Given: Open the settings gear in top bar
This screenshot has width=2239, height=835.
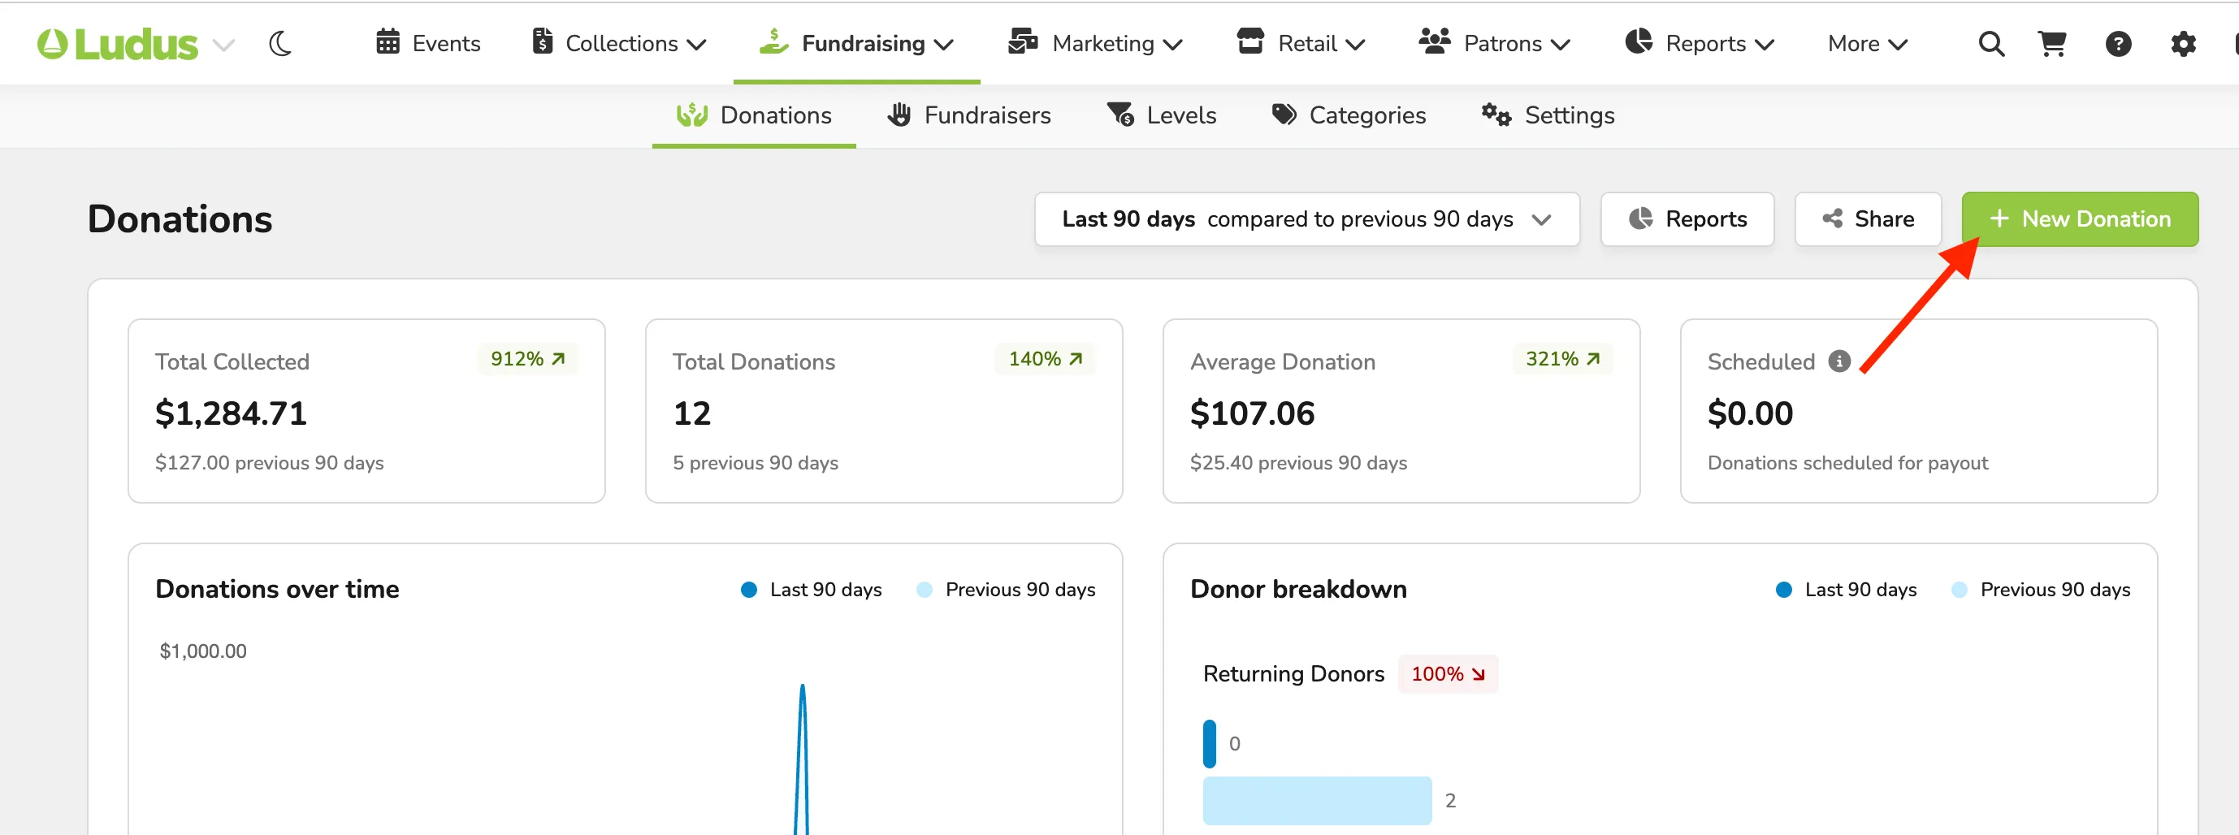Looking at the screenshot, I should 2184,43.
